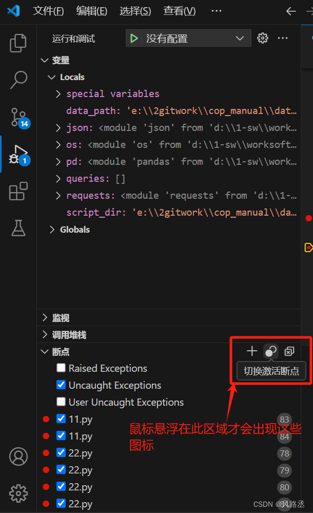Start debugging with the green play icon

(134, 39)
